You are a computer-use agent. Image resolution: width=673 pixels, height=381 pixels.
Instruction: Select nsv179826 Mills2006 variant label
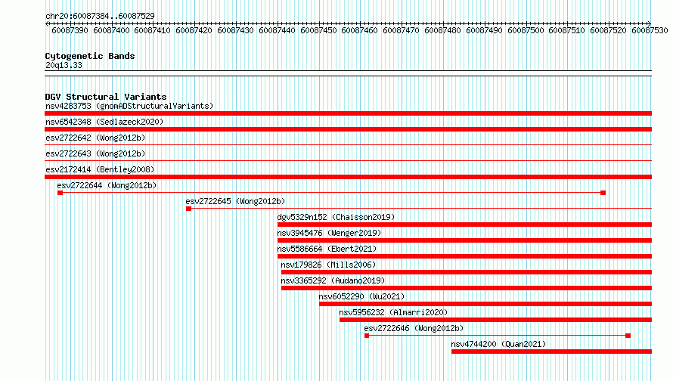[x=328, y=265]
